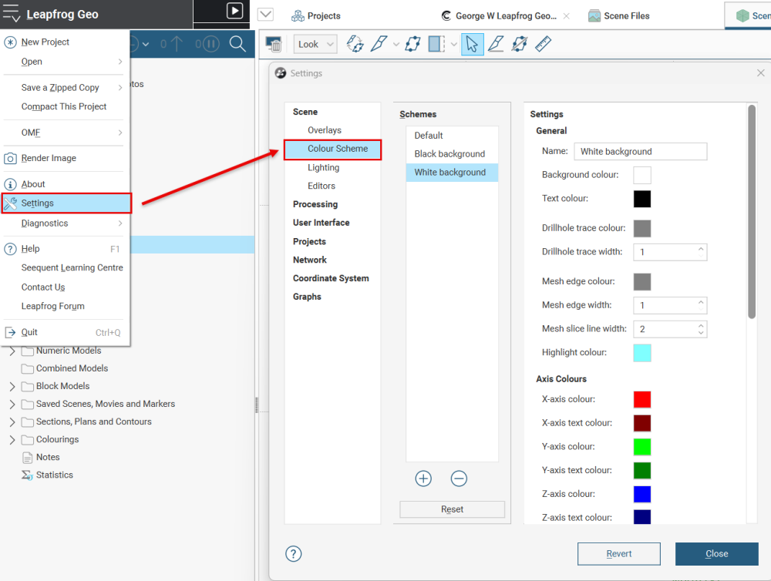Open the Highlight colour cyan swatch
Image resolution: width=771 pixels, height=581 pixels.
point(642,352)
